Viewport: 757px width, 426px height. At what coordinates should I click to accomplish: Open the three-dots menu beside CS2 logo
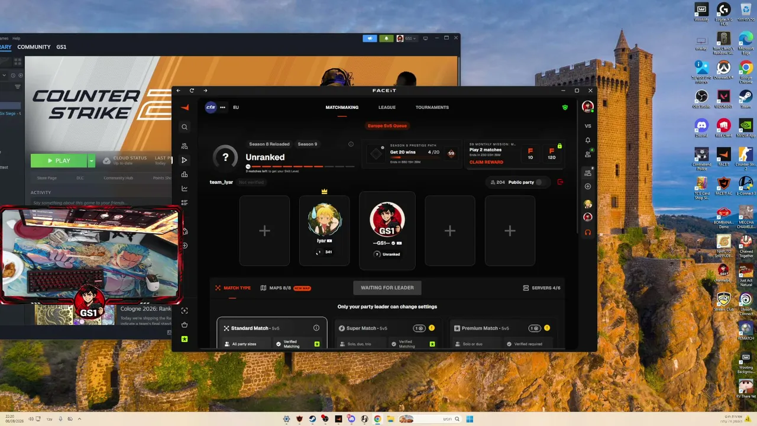tap(222, 107)
